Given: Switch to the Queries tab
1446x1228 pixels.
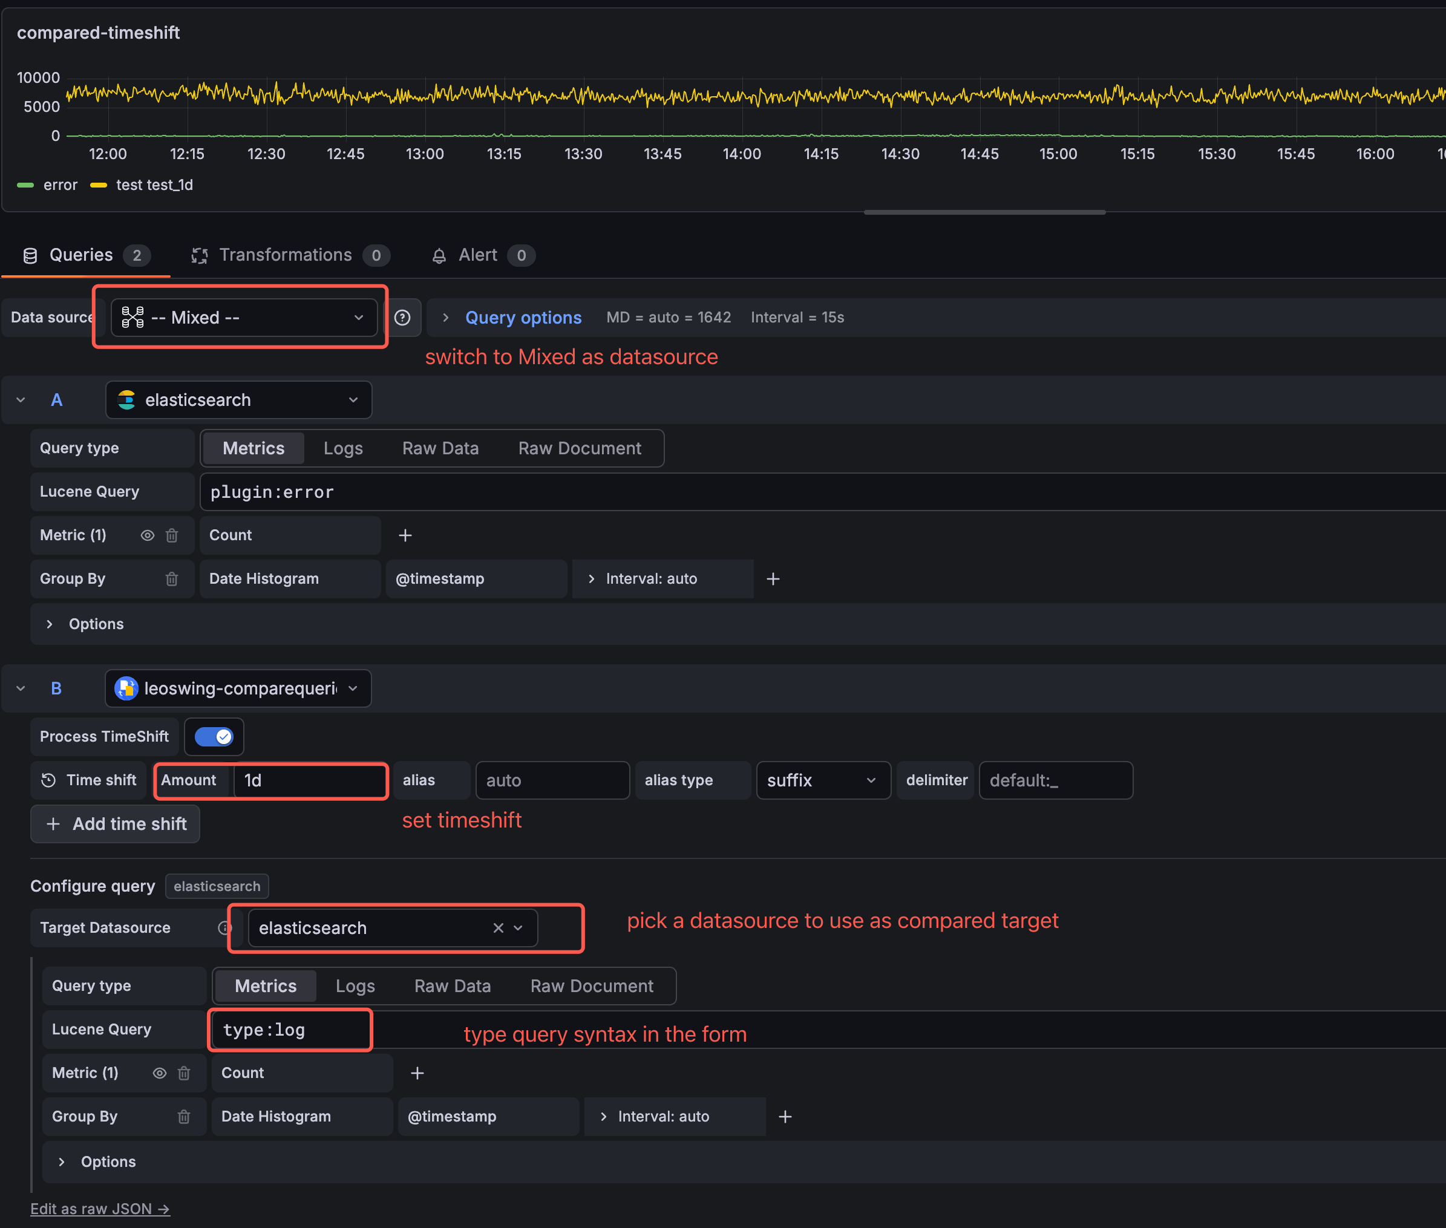Looking at the screenshot, I should point(87,255).
